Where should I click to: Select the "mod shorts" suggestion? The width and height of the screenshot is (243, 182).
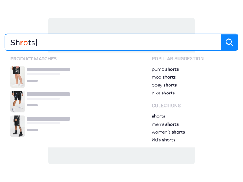pos(164,77)
